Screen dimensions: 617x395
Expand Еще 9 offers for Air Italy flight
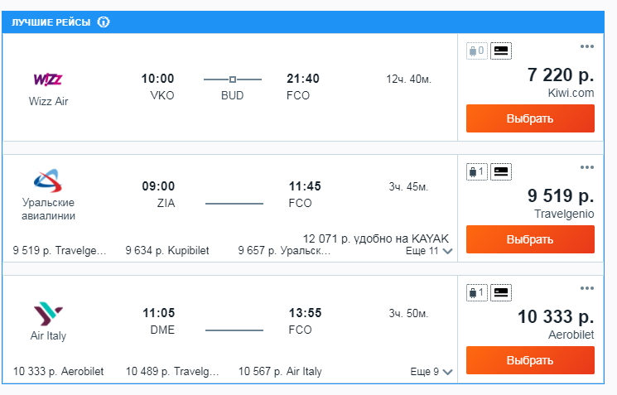tap(431, 371)
